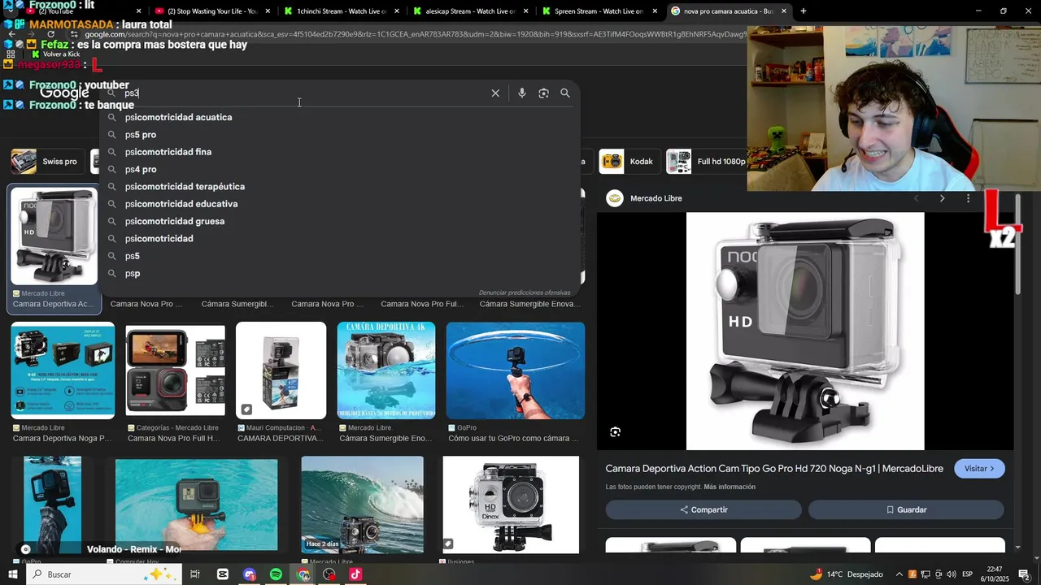Screen dimensions: 1041x585
Task: Submit search with the magnifier button
Action: 565,93
